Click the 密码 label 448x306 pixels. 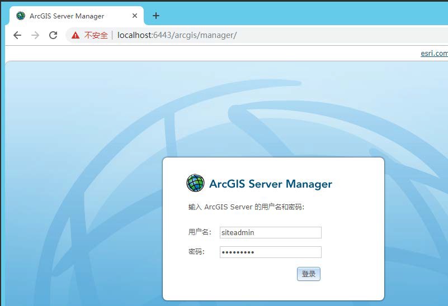(x=196, y=251)
